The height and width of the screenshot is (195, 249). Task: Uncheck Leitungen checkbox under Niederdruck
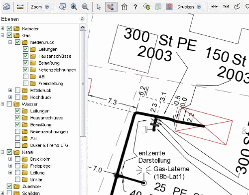tap(25, 49)
